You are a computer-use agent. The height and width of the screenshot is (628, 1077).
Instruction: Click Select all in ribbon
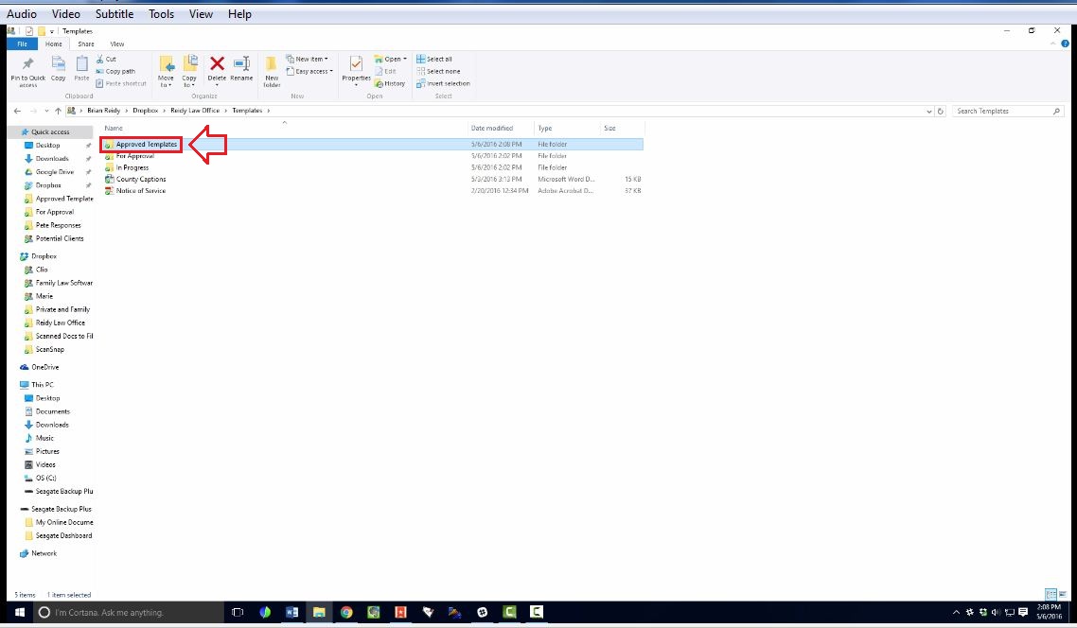434,59
